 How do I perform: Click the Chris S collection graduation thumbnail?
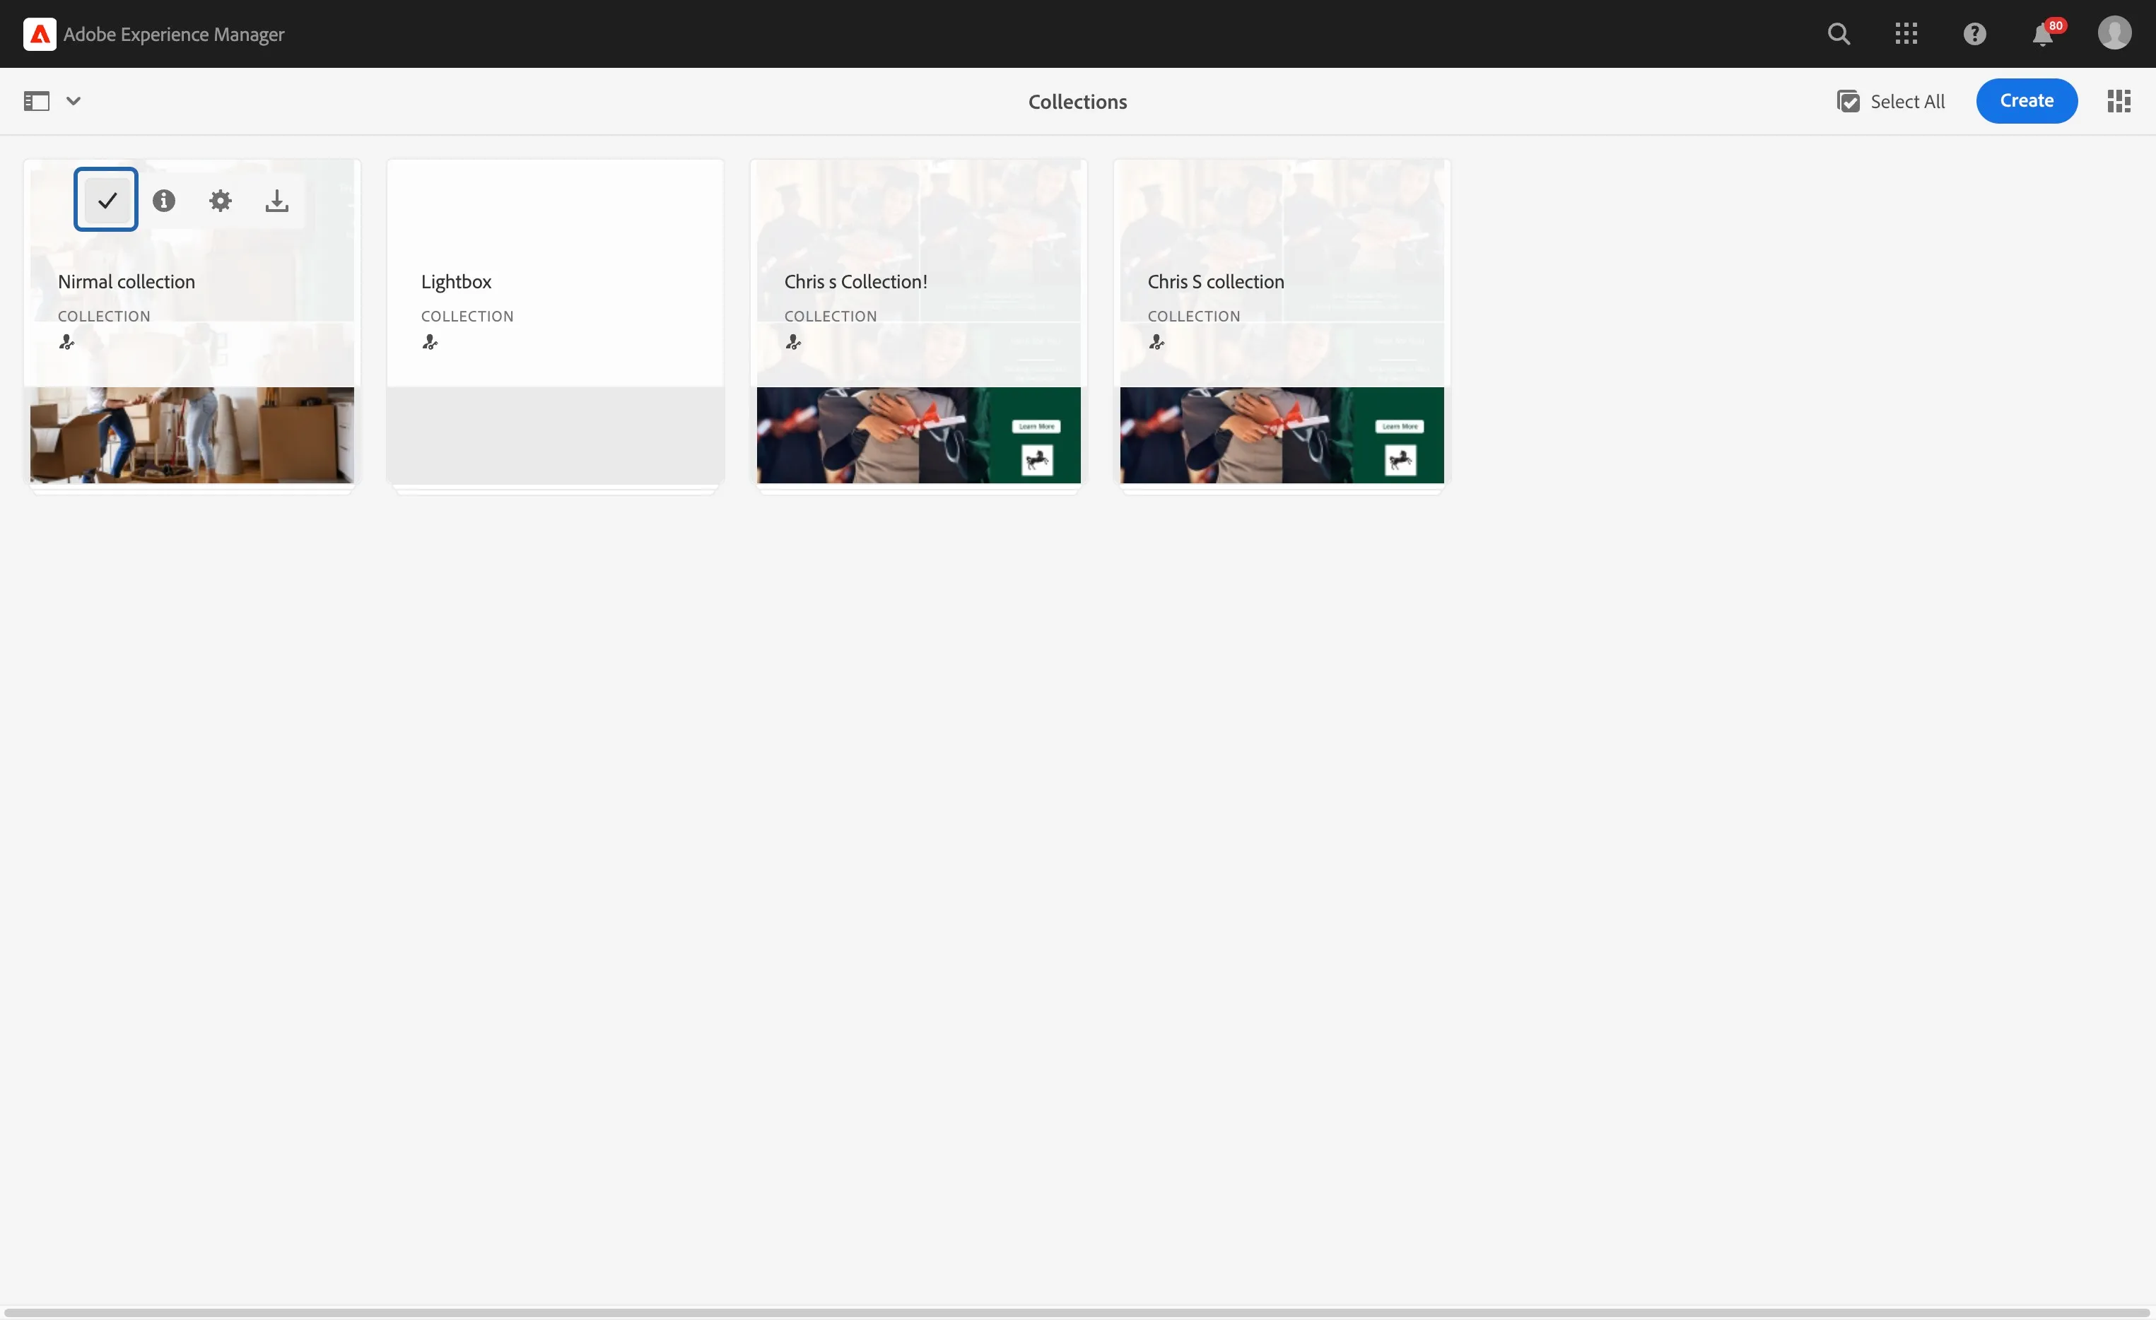tap(1282, 435)
